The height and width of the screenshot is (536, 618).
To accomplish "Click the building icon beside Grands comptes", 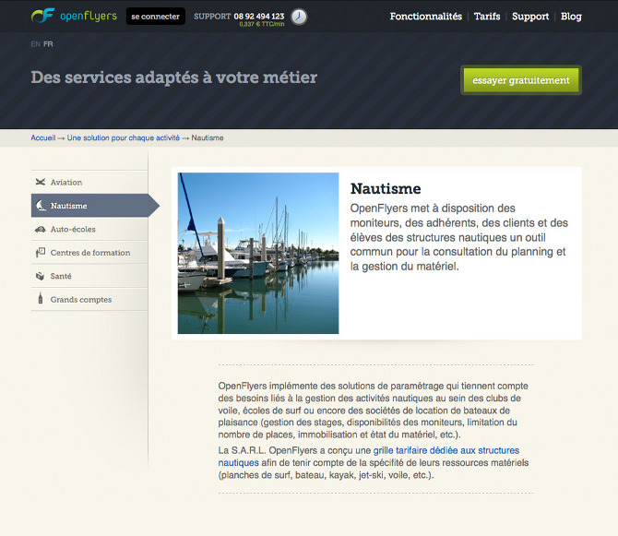I will (41, 298).
